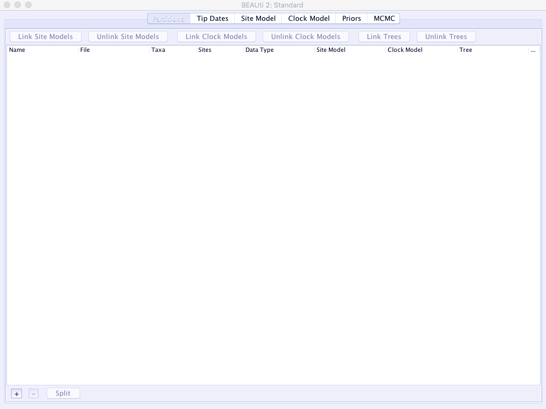Click Link Site Models button
Screen dimensions: 546x409
tap(45, 36)
